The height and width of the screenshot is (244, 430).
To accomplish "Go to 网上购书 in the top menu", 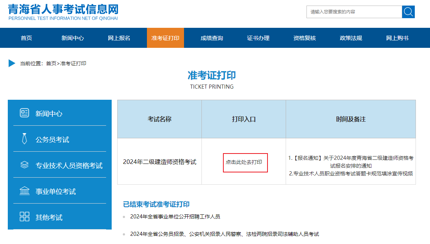I will click(397, 38).
